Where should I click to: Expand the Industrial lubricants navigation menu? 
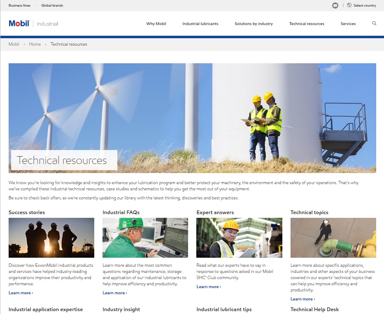(x=200, y=24)
